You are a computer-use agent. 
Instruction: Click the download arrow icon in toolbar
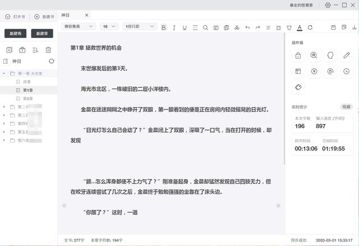(355, 27)
